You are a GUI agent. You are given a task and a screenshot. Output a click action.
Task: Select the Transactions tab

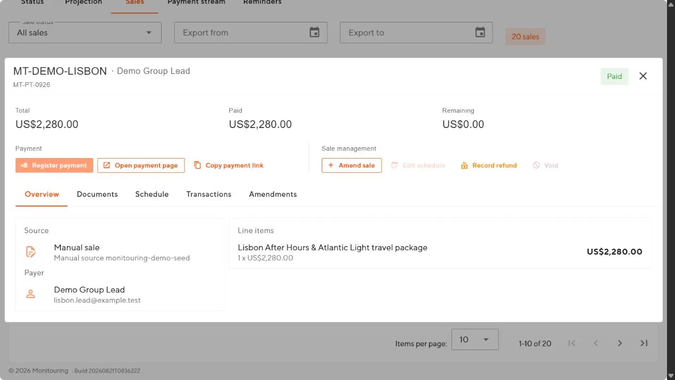tap(209, 194)
